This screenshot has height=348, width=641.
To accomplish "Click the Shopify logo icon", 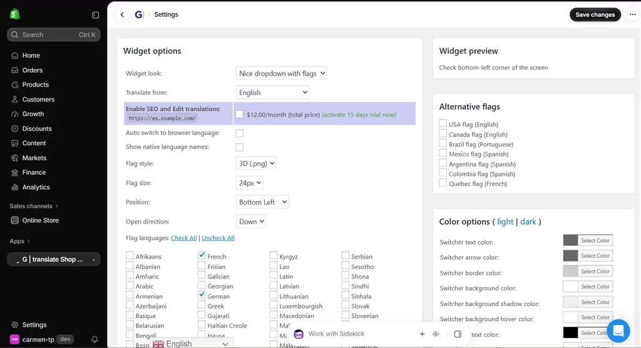I will [x=15, y=14].
